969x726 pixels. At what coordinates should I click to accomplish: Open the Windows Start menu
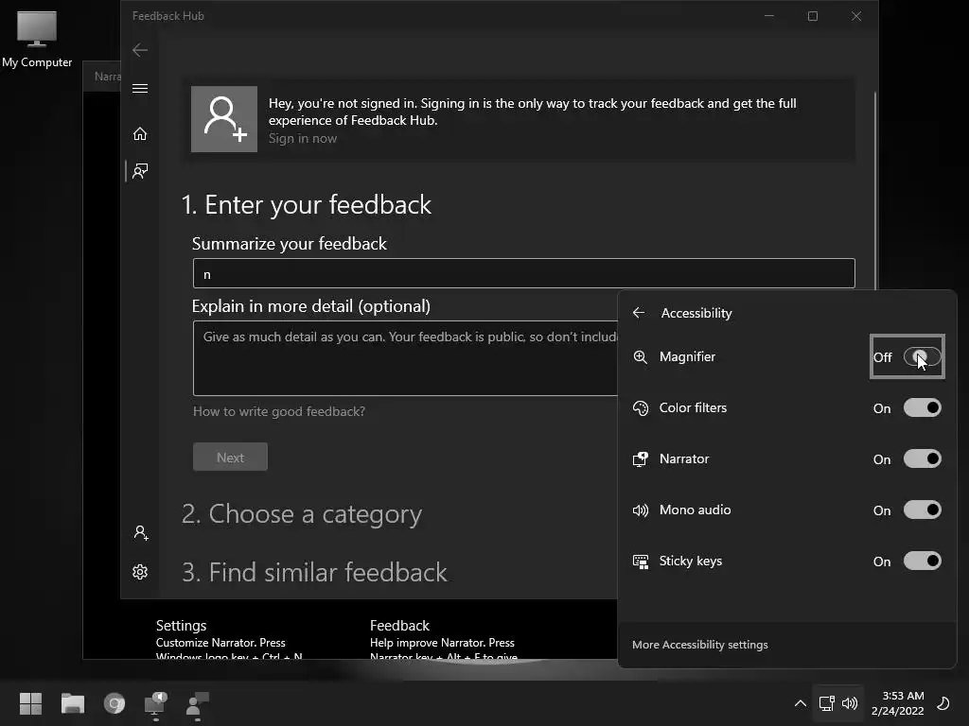click(30, 703)
